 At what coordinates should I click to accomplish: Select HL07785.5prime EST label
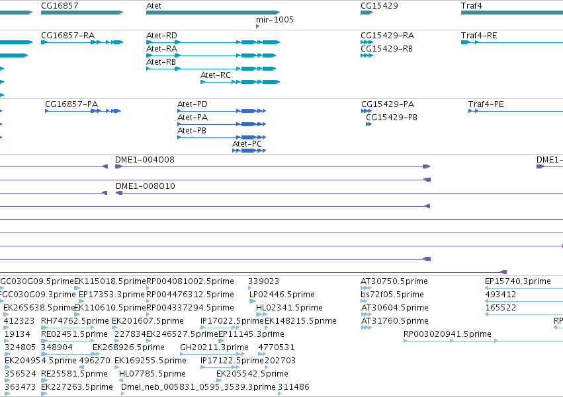(152, 374)
